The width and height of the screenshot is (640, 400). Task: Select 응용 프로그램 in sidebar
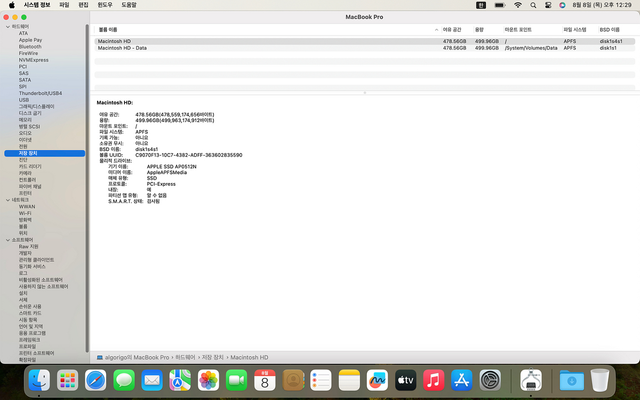pos(32,333)
